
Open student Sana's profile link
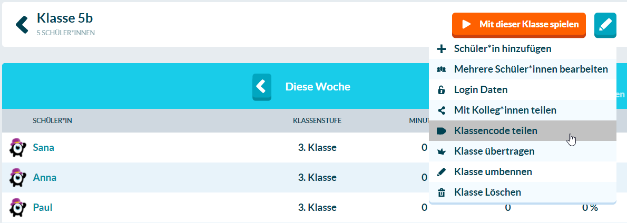[x=43, y=148]
